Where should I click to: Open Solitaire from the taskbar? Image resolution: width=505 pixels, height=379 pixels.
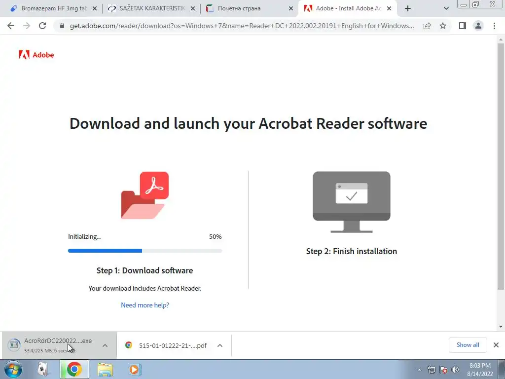(x=43, y=369)
